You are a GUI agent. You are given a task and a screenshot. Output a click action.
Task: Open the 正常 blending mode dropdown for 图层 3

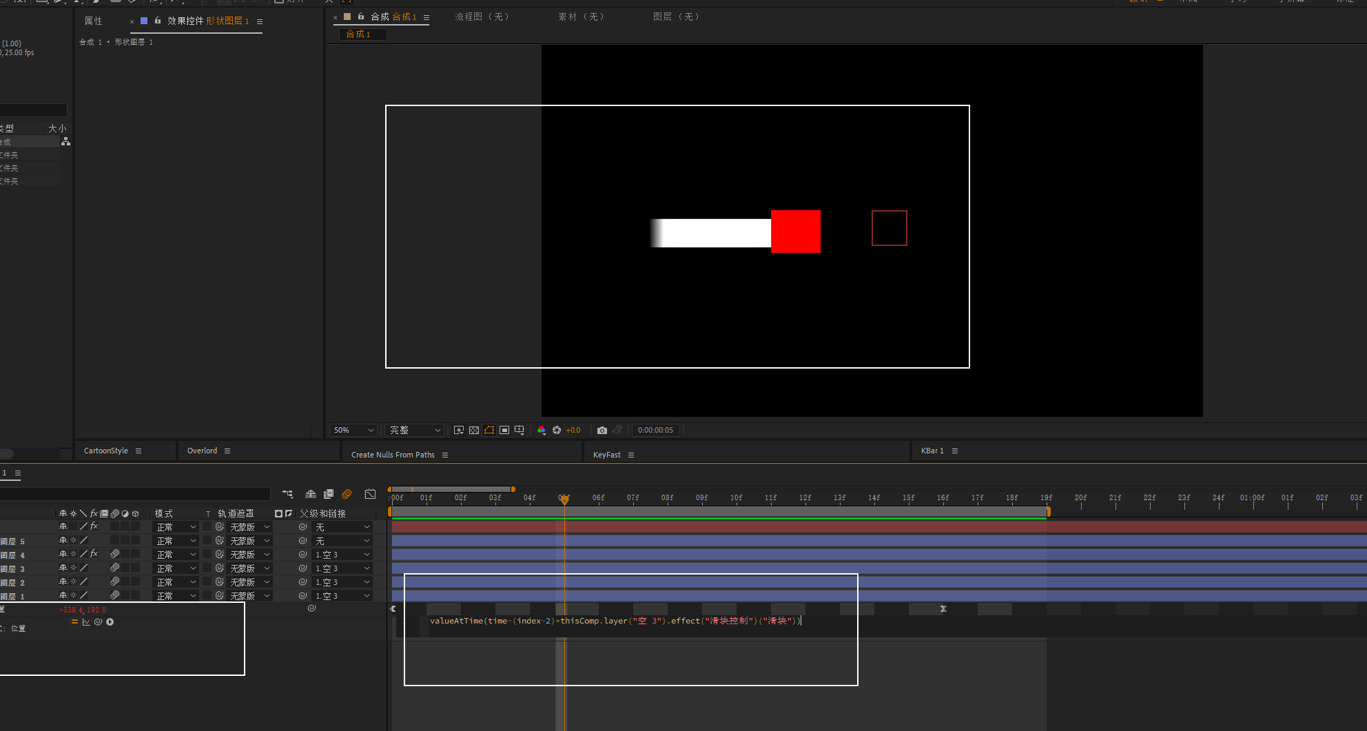176,568
